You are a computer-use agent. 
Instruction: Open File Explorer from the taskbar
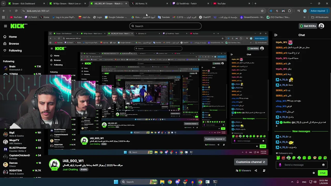tap(162, 182)
